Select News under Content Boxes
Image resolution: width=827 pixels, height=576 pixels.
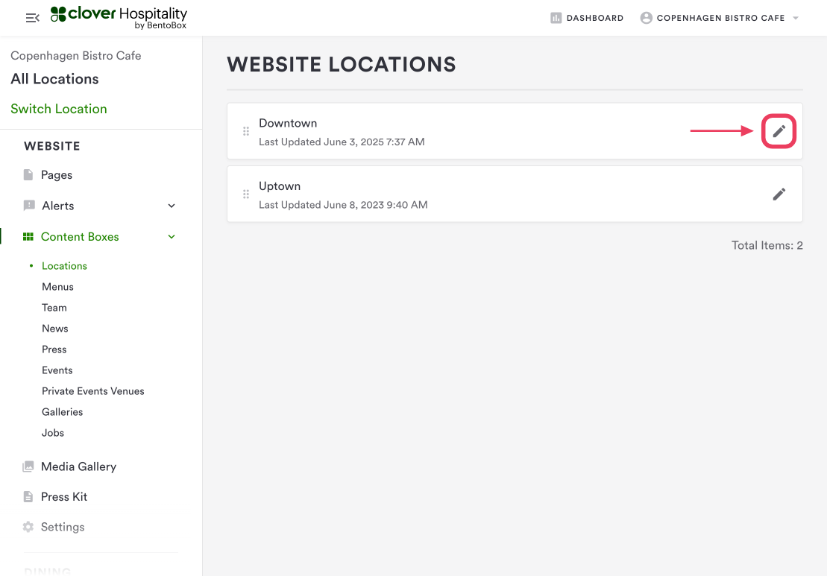pyautogui.click(x=55, y=329)
